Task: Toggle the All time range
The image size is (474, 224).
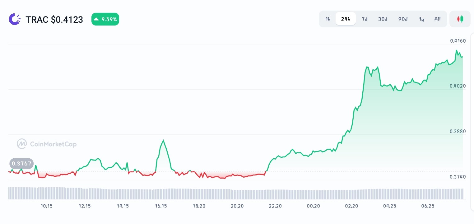Action: tap(437, 19)
